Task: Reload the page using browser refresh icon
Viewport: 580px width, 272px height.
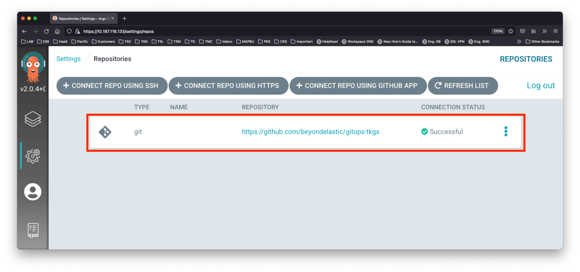Action: coord(46,31)
